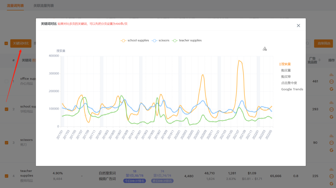This screenshot has height=188, width=336.
Task: Open trend chart icon for office supplies row
Action: click(x=331, y=75)
